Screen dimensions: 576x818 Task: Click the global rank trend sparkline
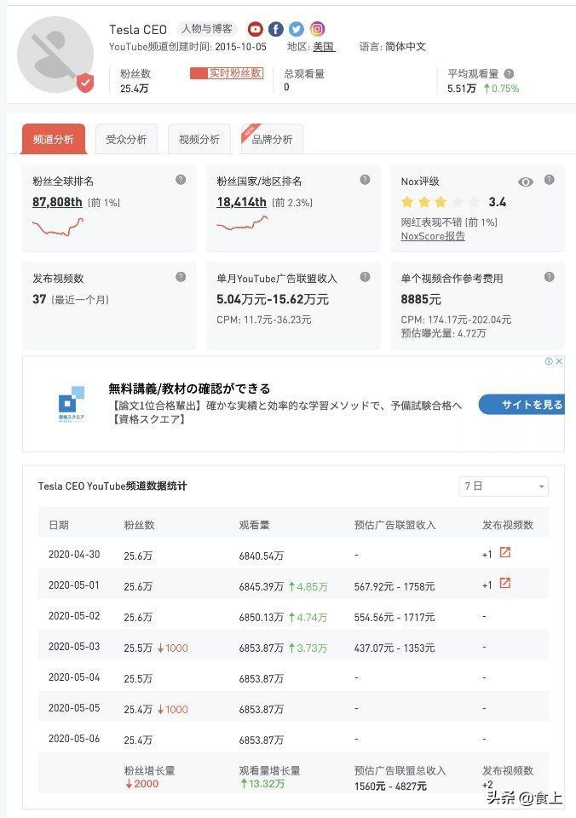point(58,227)
